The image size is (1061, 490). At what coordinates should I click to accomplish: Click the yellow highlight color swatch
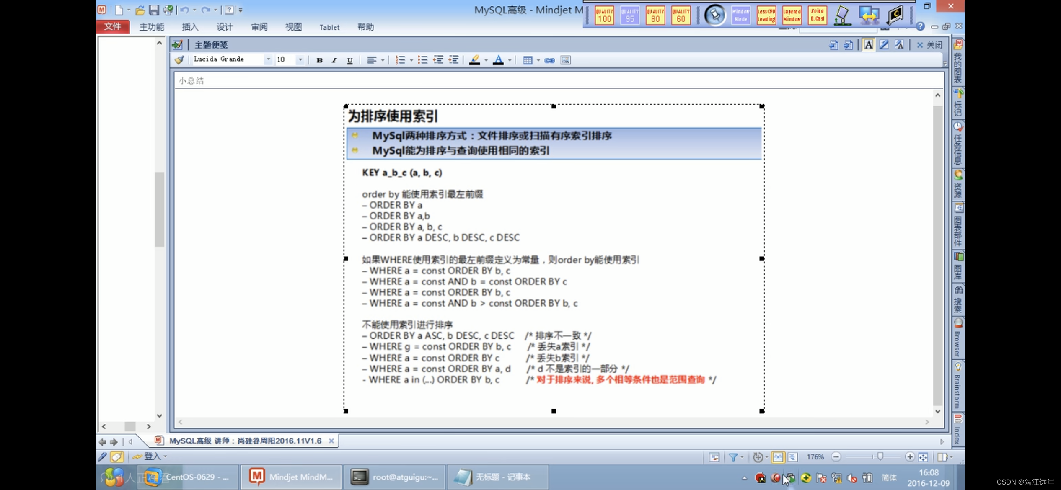tap(474, 60)
